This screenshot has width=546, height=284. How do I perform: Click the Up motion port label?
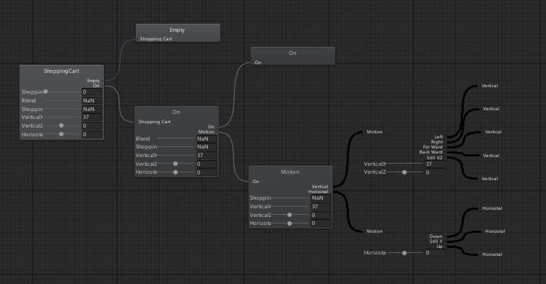click(x=439, y=247)
